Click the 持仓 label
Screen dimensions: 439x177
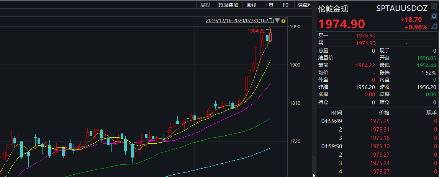coord(323,102)
